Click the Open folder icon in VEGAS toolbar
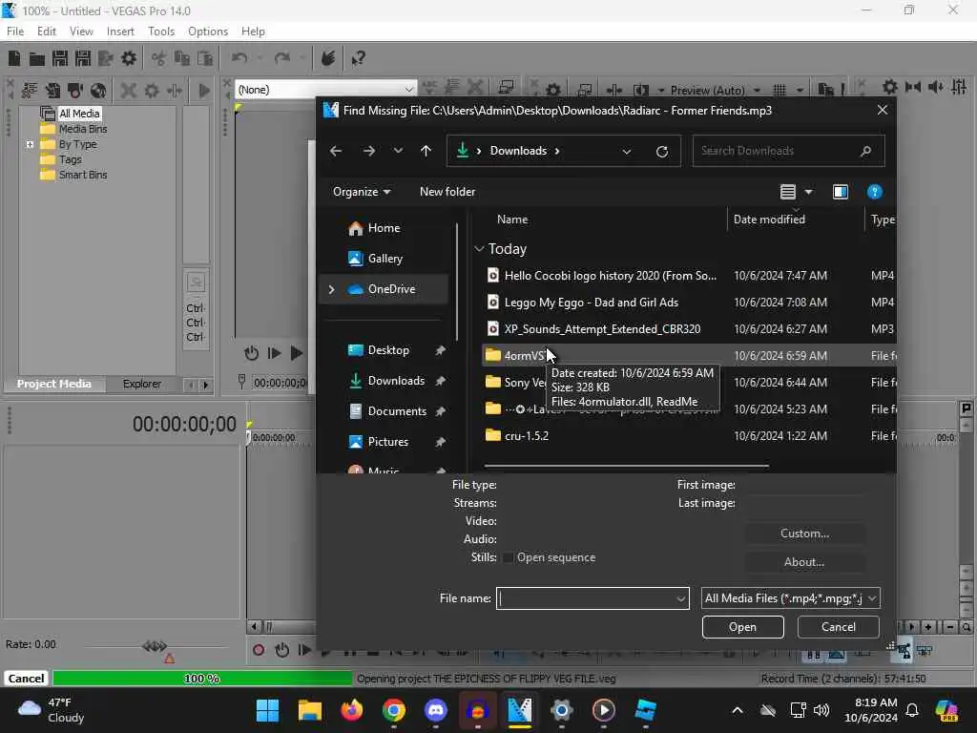Screen dimensions: 977x733 click(x=37, y=58)
